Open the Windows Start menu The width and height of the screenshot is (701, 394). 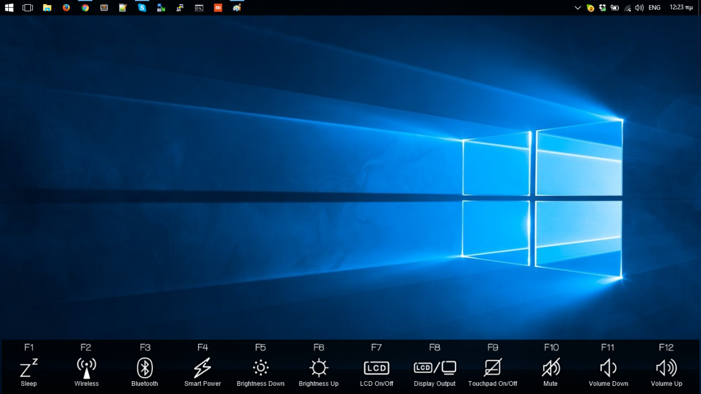9,8
